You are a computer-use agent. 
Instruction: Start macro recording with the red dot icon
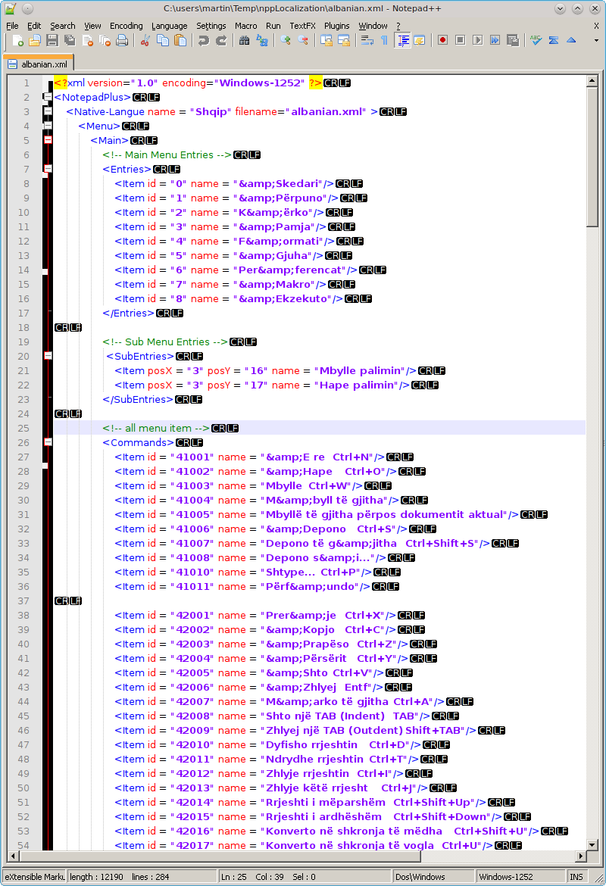(x=442, y=41)
